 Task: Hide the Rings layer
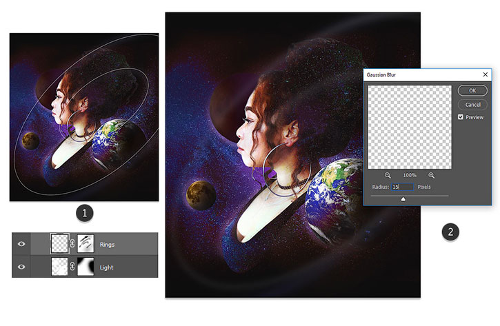[x=21, y=244]
